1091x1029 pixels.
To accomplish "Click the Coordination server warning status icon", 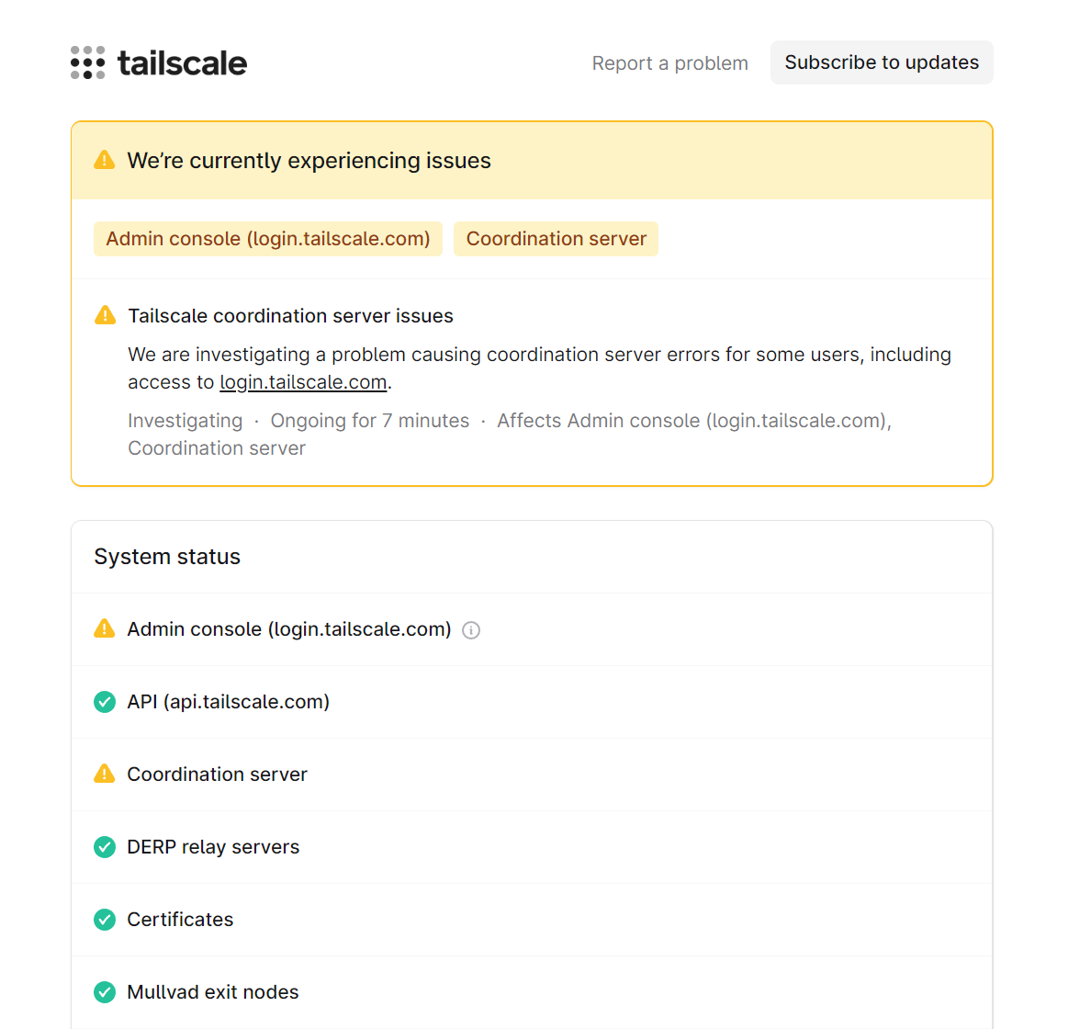I will point(105,774).
